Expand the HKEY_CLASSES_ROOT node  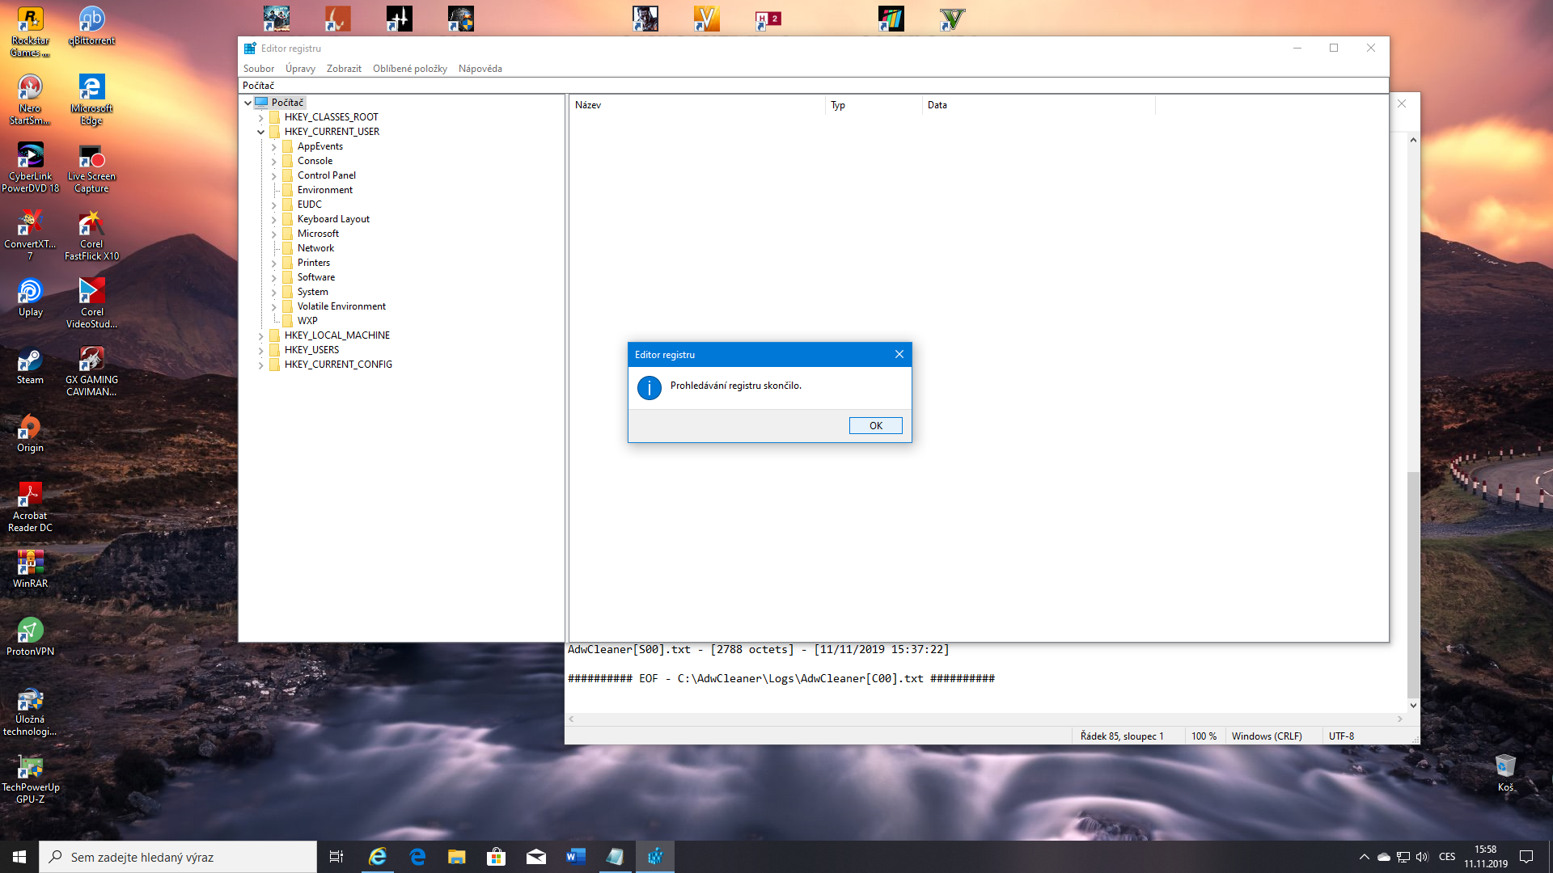260,117
